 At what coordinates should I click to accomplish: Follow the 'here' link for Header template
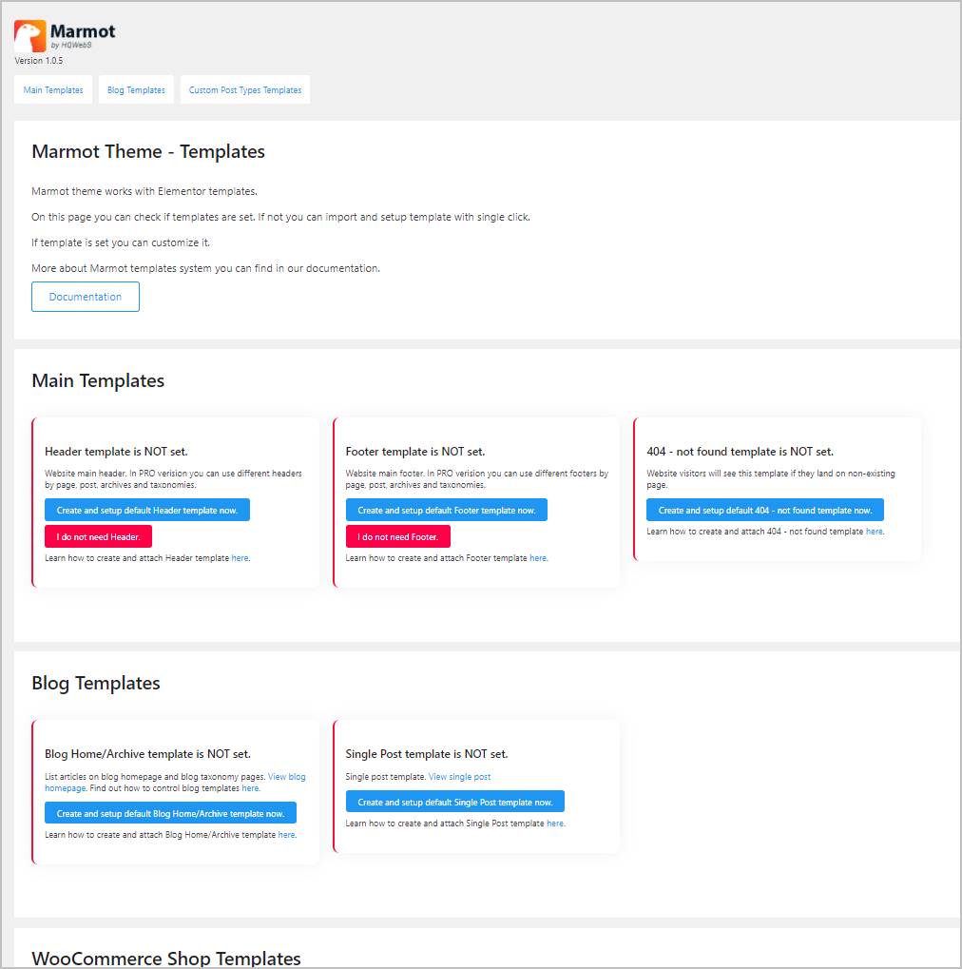(x=240, y=558)
